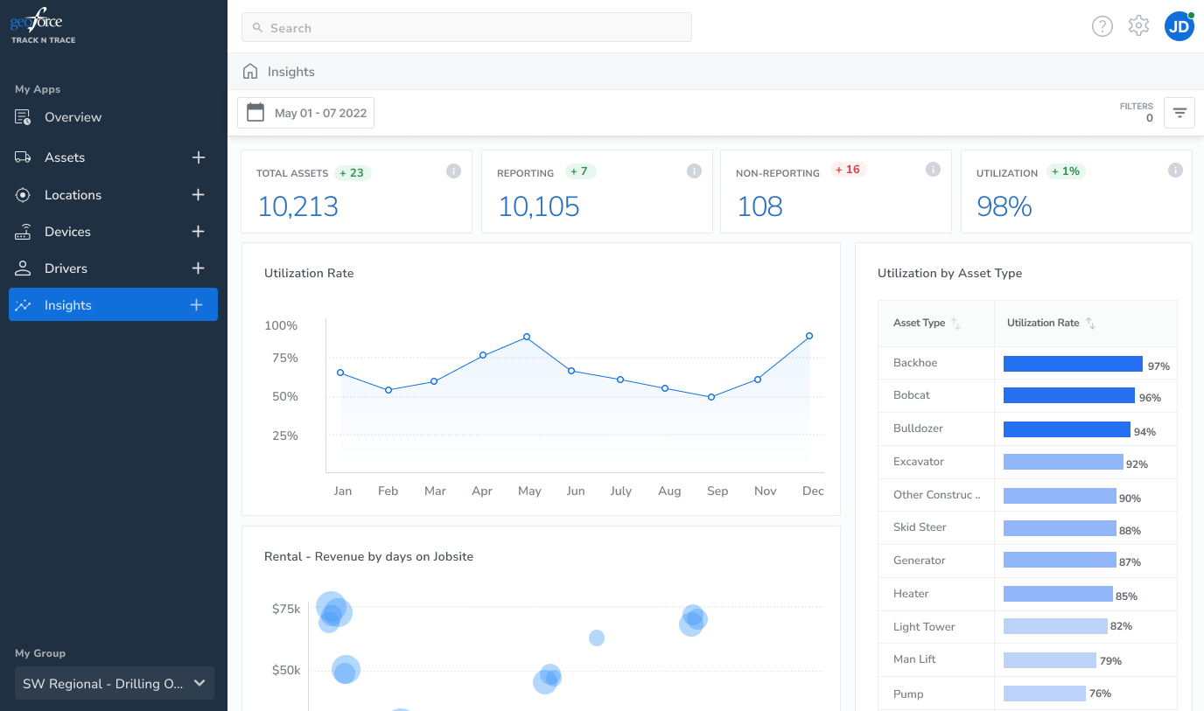Sort table by Utilization Rate column

coord(1091,324)
